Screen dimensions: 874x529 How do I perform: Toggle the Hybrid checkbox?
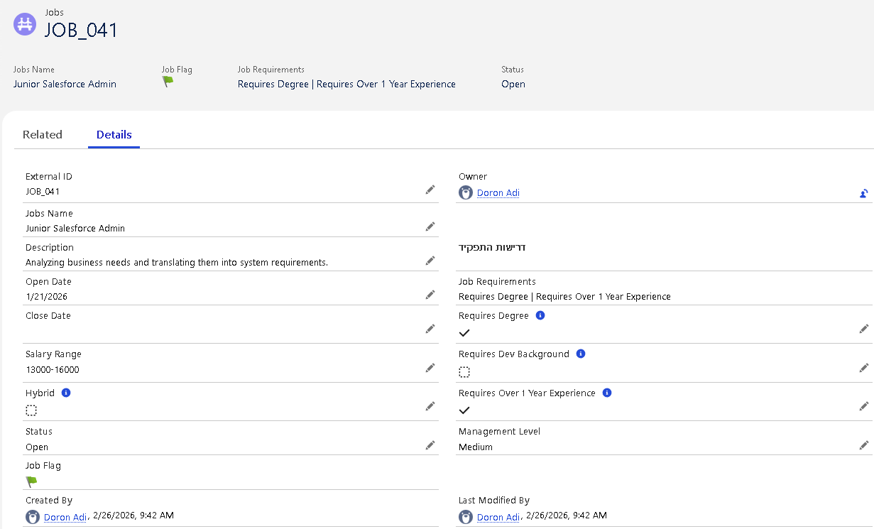point(31,410)
